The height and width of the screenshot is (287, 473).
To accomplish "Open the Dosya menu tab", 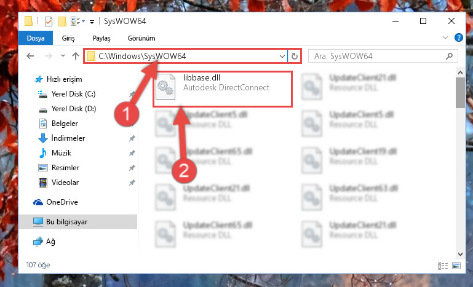I will pyautogui.click(x=36, y=38).
